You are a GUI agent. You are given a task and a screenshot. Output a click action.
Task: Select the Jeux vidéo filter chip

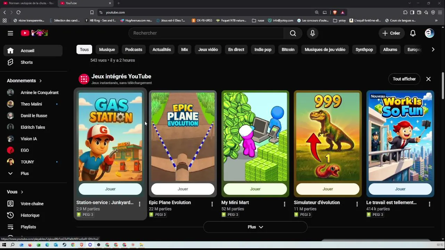pos(208,50)
